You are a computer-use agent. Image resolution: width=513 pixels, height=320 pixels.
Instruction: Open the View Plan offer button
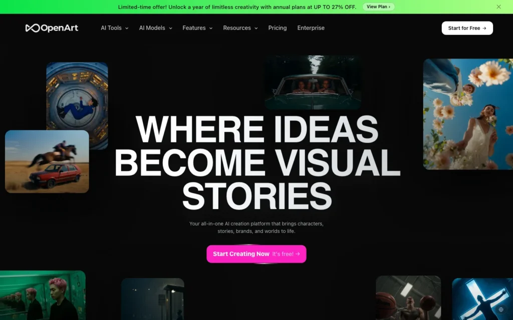click(378, 7)
